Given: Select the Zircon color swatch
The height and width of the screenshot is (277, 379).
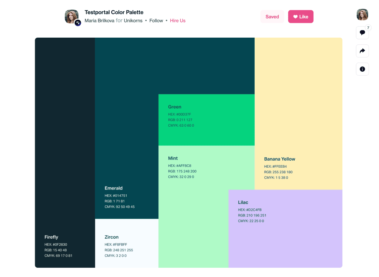Looking at the screenshot, I should tap(126, 244).
